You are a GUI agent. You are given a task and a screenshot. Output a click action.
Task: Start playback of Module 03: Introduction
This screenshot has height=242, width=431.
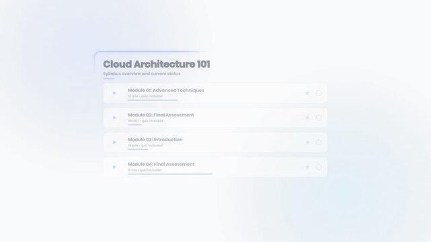[114, 143]
